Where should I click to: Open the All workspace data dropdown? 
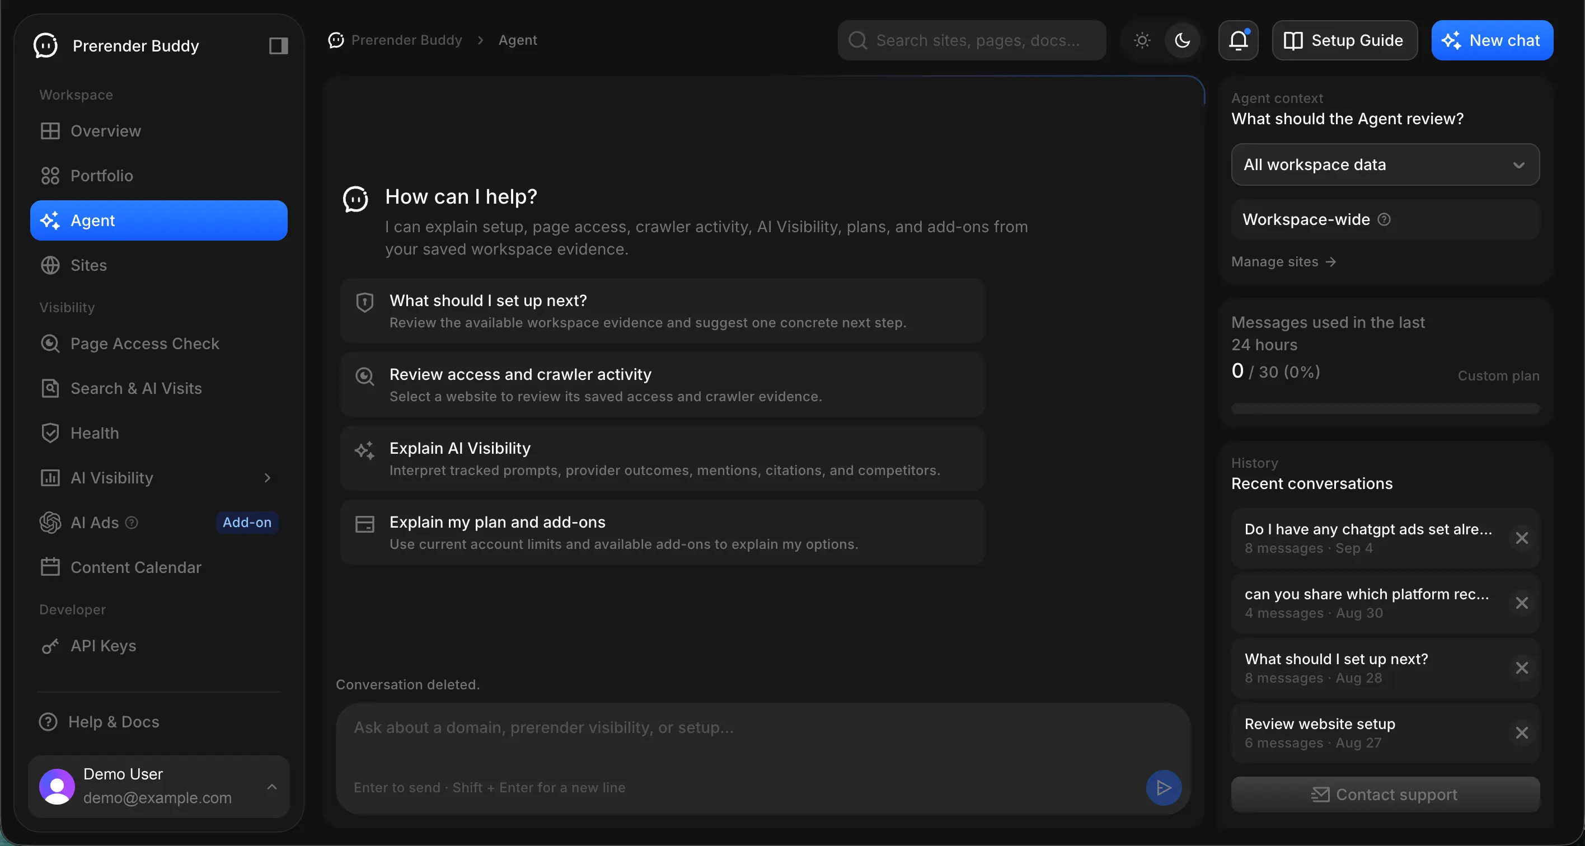(1385, 164)
